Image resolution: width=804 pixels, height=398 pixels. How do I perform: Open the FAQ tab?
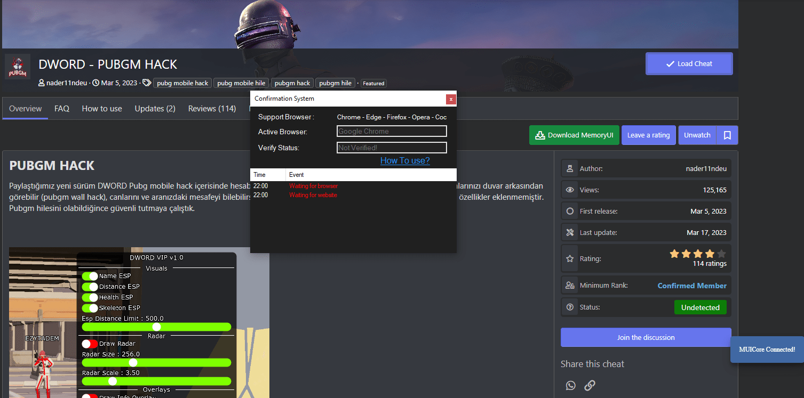(62, 108)
